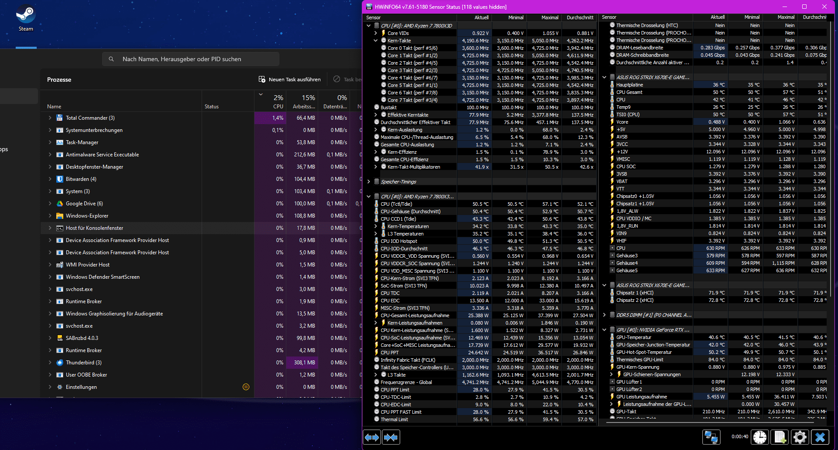
Task: Click Einstellungen gear process icon
Action: tap(60, 387)
